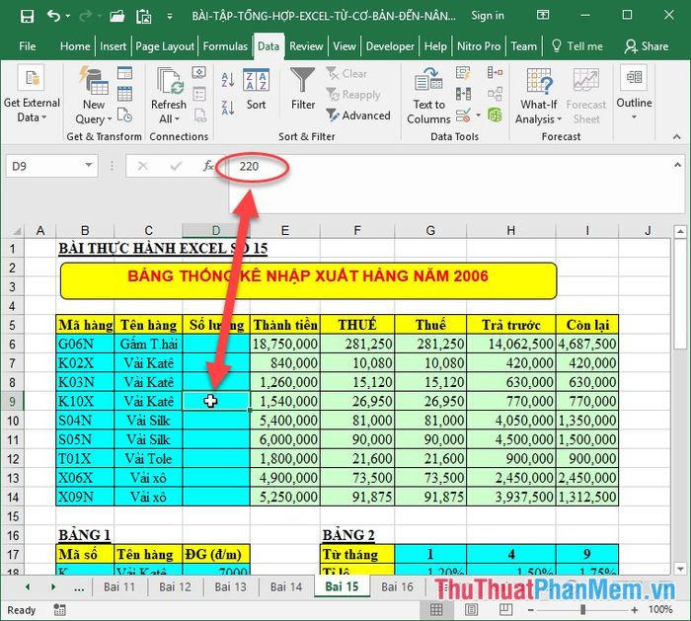Open the Sort dialog button
The image size is (691, 621).
256,89
